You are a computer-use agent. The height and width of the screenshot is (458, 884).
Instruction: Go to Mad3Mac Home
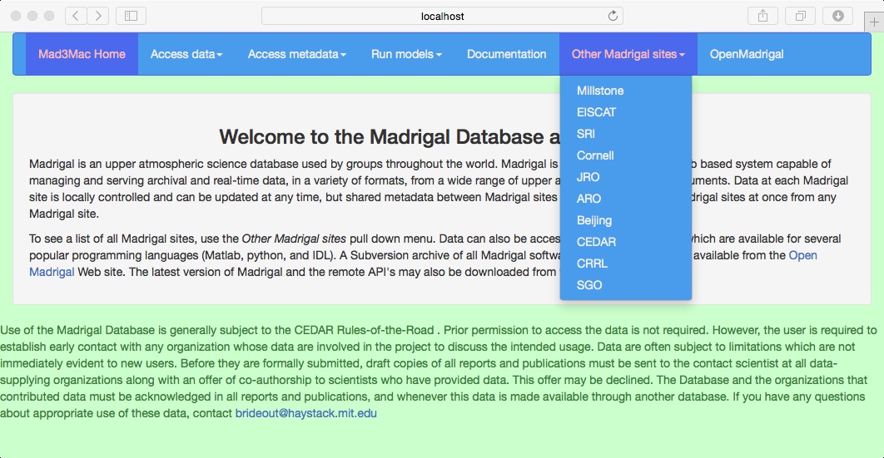pyautogui.click(x=82, y=54)
